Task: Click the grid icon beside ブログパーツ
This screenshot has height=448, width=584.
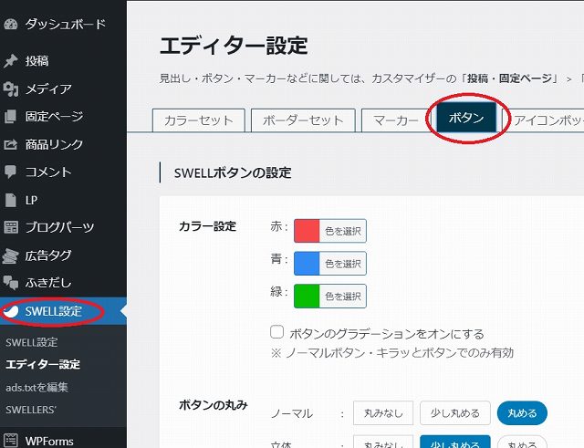Action: [x=11, y=227]
